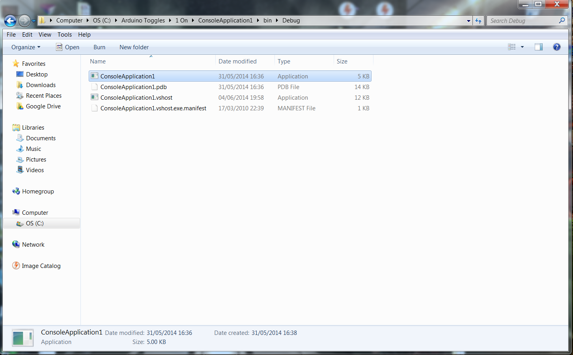Click the refresh icon beside address bar
This screenshot has height=355, width=573.
478,20
